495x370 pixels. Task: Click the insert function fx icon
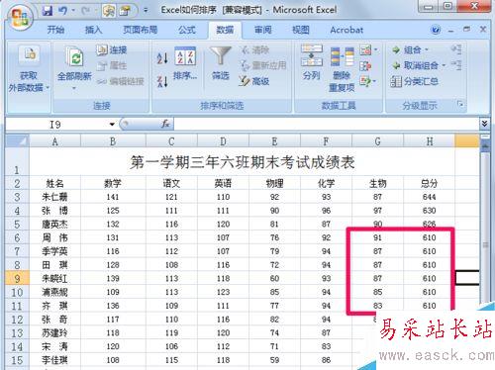[165, 124]
